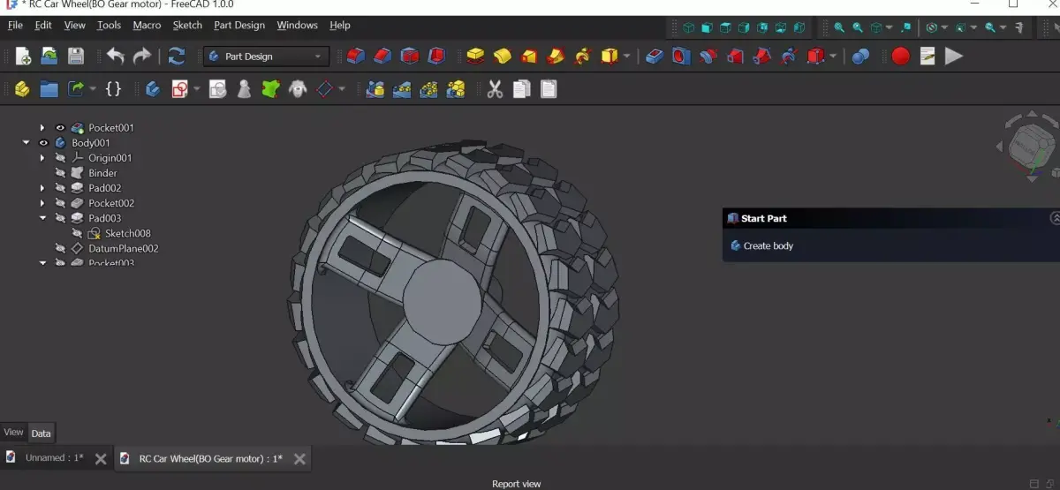Refresh and recompute the document
The image size is (1060, 490).
click(x=177, y=57)
